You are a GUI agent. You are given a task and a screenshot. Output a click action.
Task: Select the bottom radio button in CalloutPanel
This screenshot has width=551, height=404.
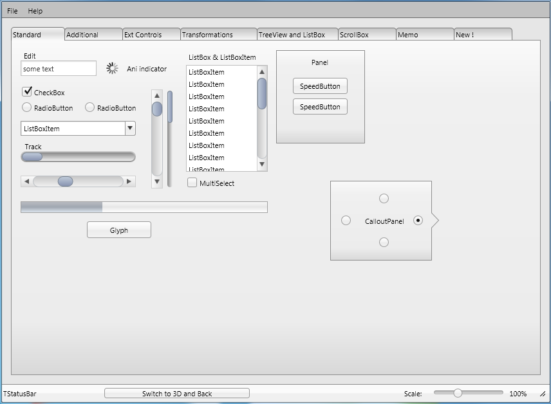tap(384, 242)
